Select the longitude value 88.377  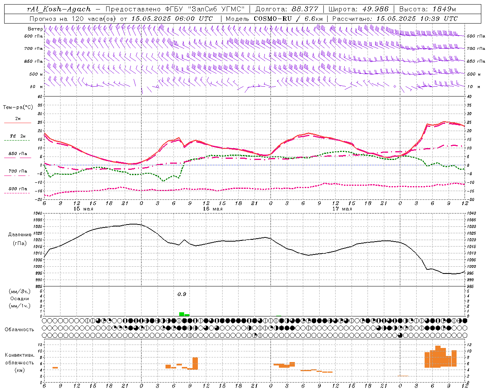click(305, 9)
